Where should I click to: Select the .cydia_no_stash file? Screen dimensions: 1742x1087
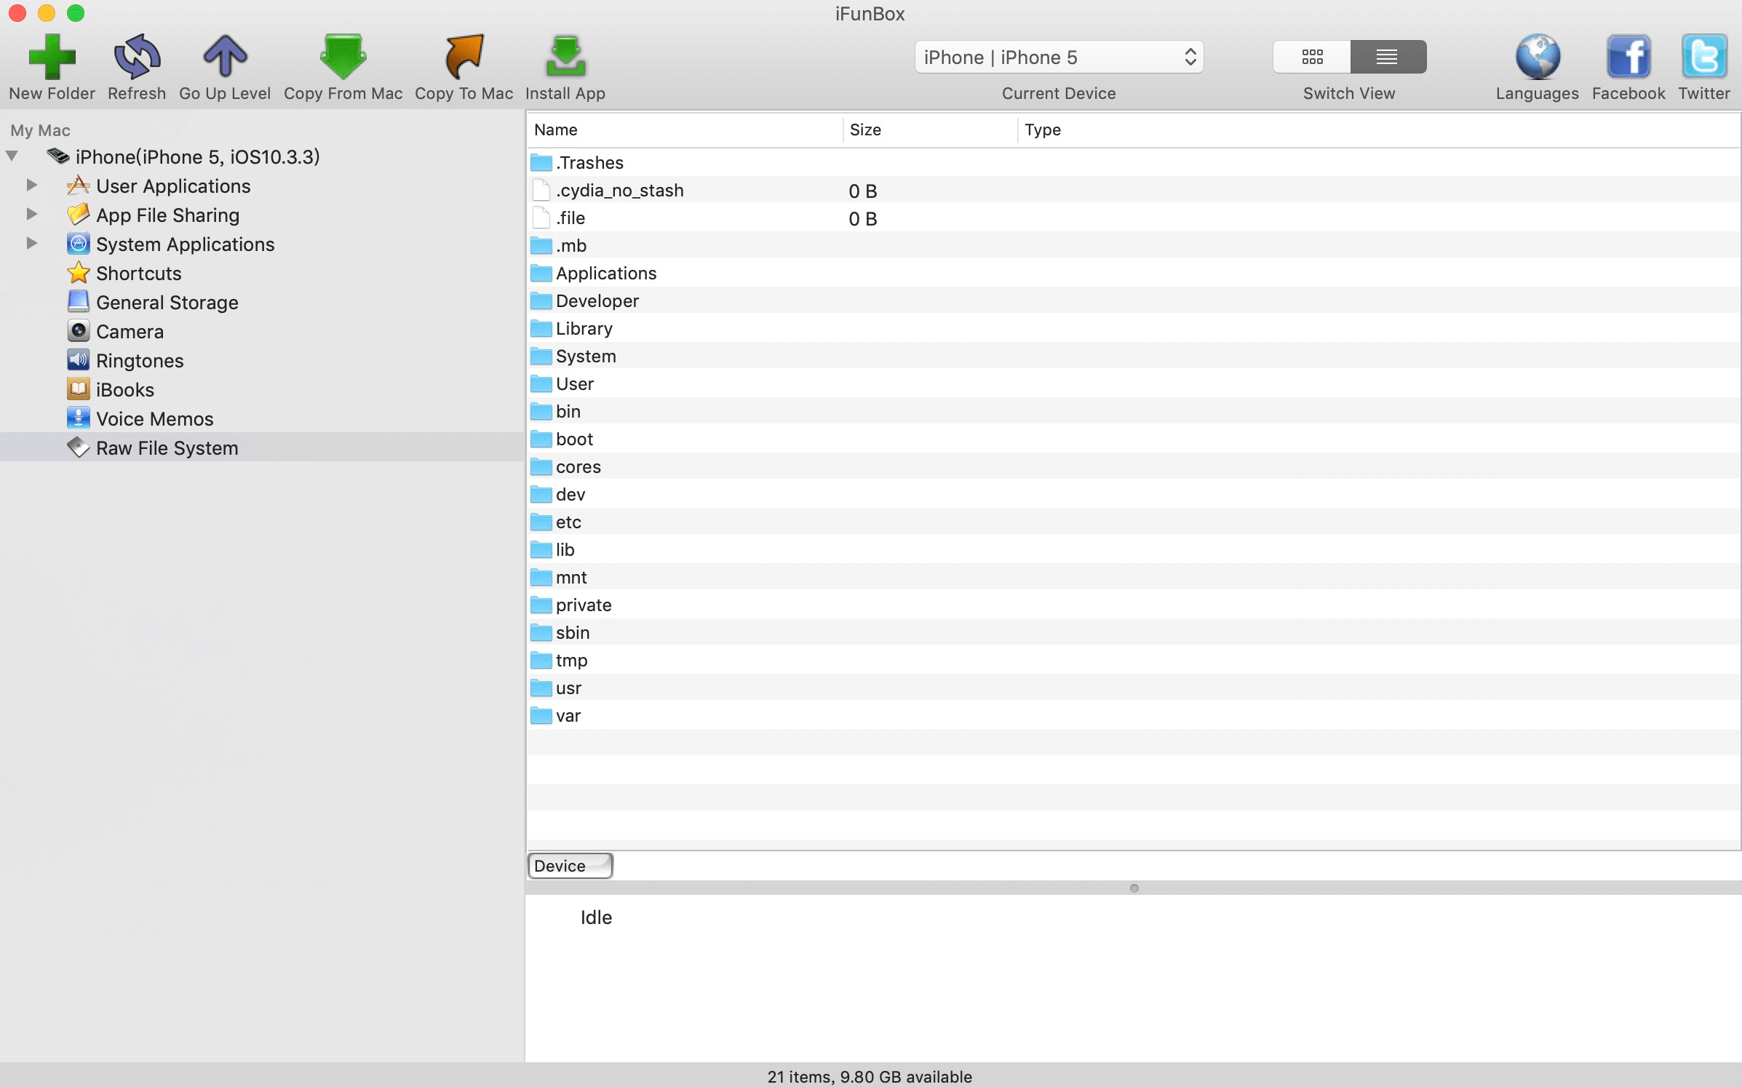pyautogui.click(x=1134, y=190)
